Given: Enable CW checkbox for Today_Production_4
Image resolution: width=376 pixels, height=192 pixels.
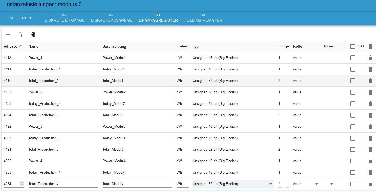Looking at the screenshot, I should [353, 173].
